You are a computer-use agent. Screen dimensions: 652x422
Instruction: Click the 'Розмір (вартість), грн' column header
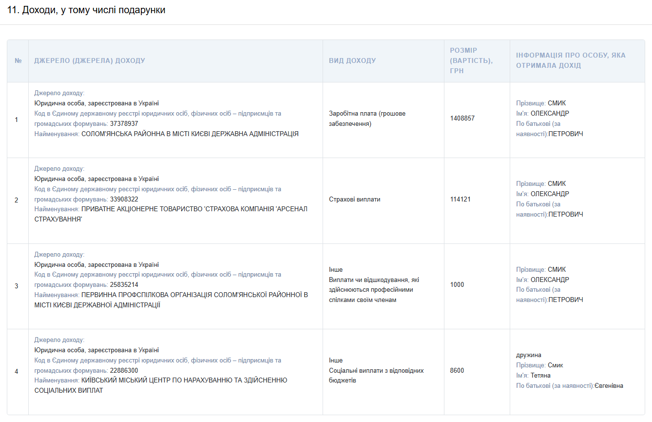[x=471, y=60]
